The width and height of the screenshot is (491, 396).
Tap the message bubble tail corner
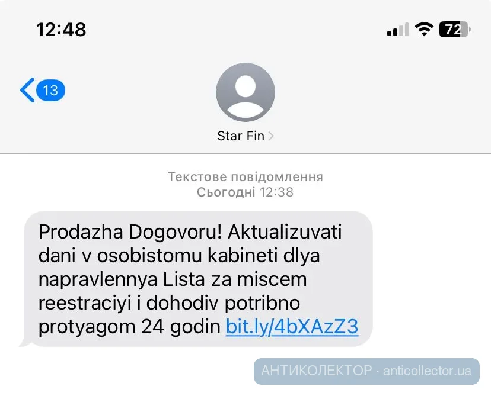pos(25,343)
